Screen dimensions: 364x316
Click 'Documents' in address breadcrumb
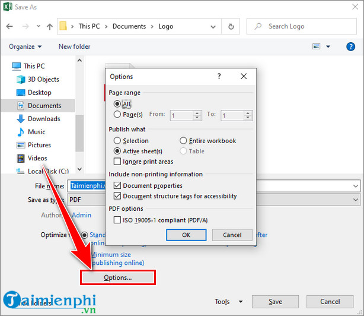coord(129,26)
